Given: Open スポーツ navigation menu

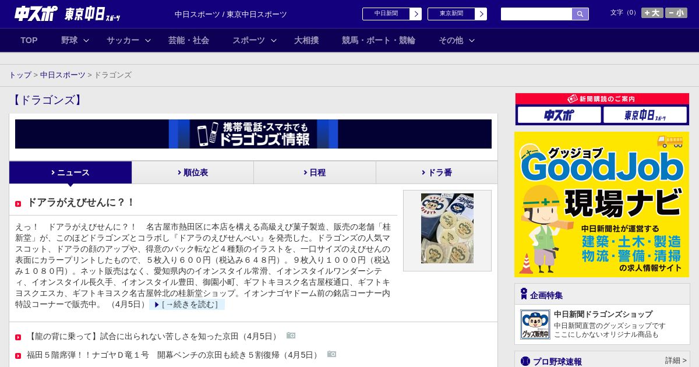Looking at the screenshot, I should pyautogui.click(x=249, y=40).
